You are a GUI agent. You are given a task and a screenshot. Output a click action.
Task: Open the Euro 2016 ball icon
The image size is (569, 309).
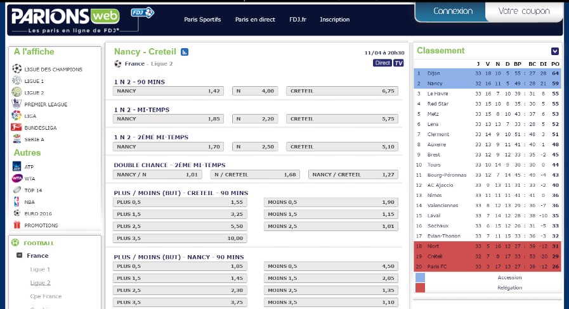point(16,213)
